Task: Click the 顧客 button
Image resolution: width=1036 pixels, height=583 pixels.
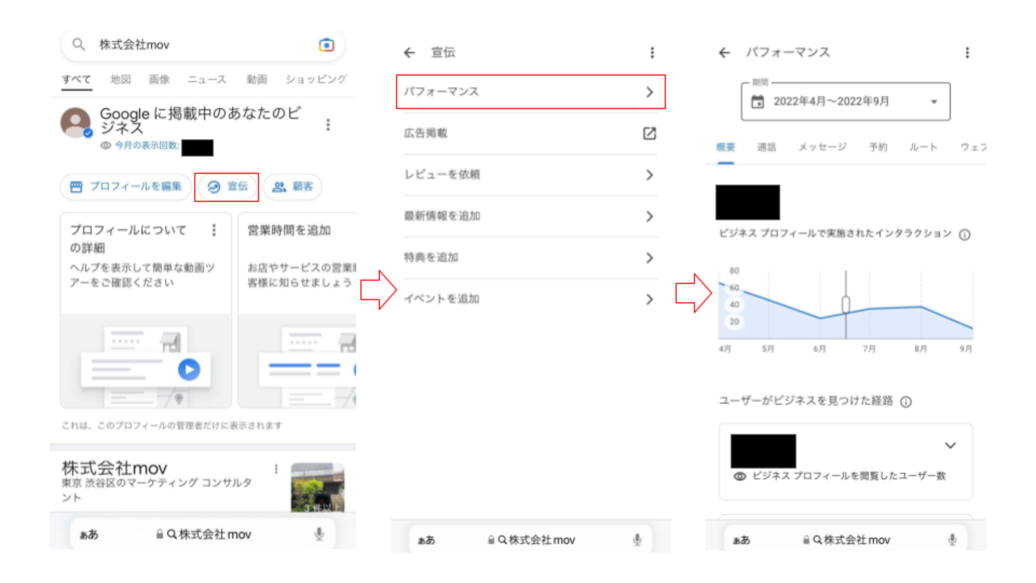Action: pos(293,187)
